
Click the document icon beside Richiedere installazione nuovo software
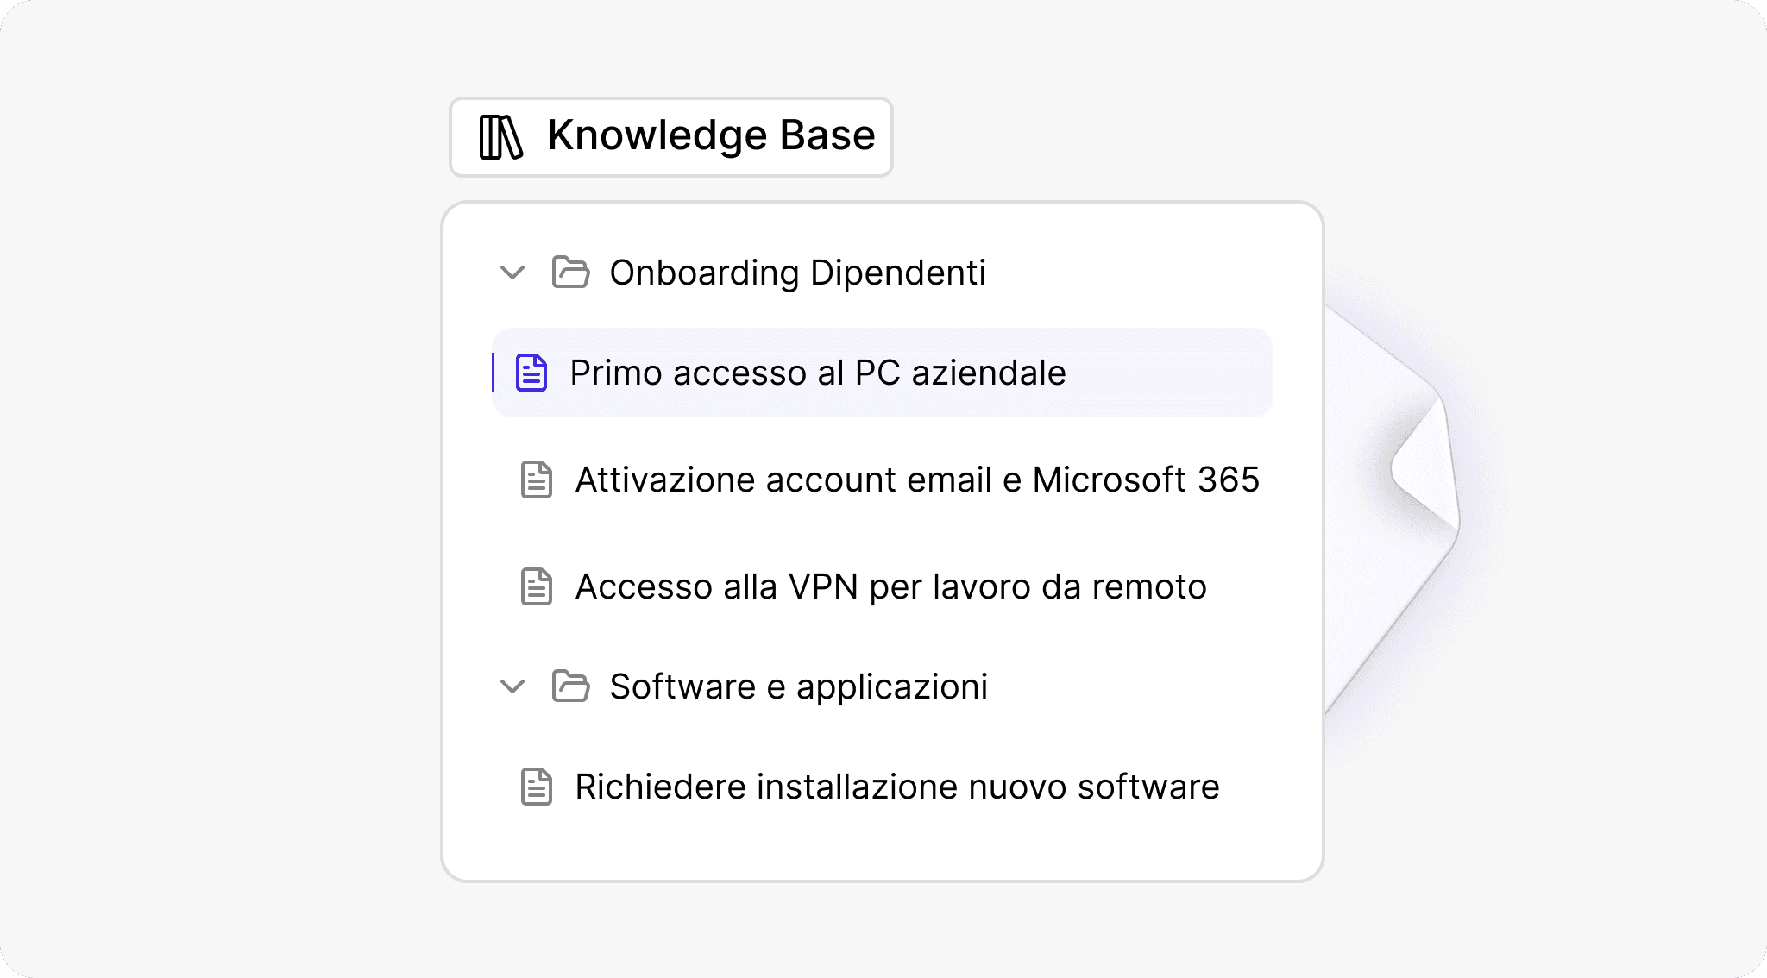pos(536,786)
